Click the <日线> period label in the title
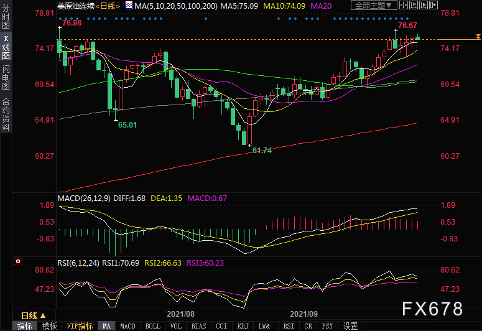The width and height of the screenshot is (482, 331). tap(107, 6)
